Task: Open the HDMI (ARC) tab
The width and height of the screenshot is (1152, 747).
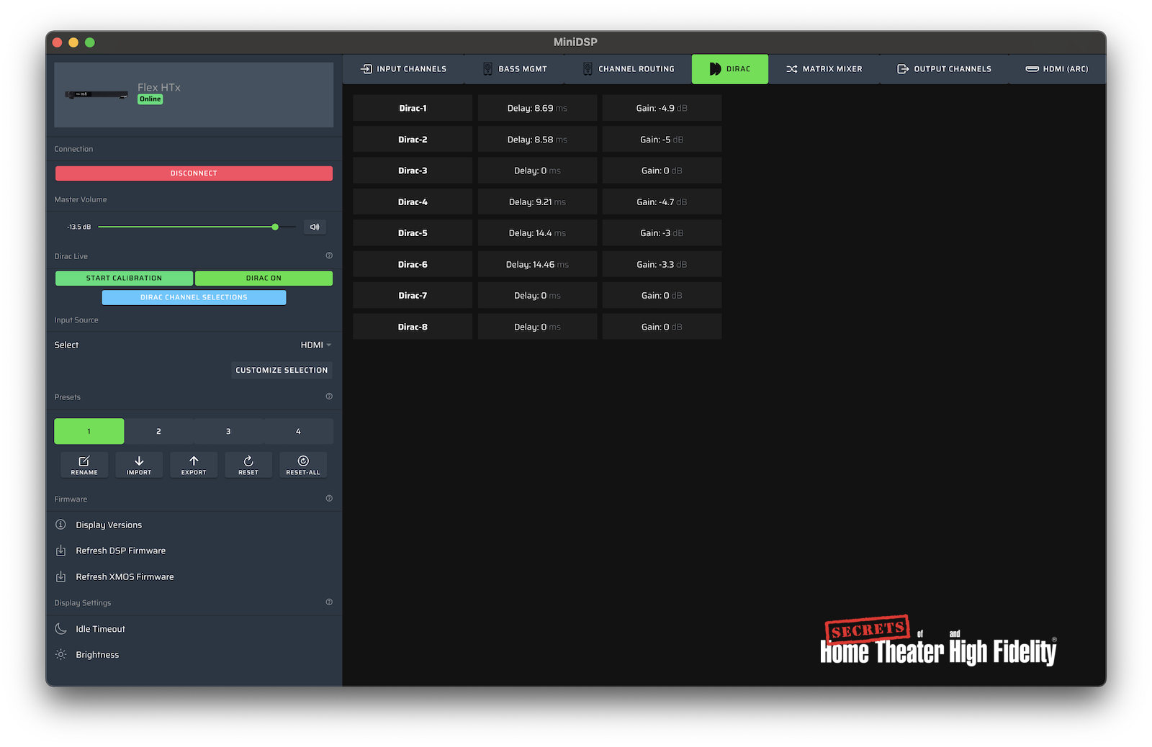Action: [1057, 69]
